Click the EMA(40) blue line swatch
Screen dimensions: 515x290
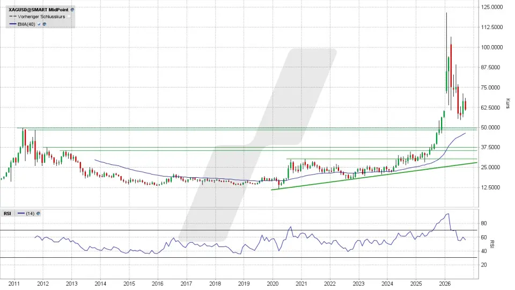13,24
